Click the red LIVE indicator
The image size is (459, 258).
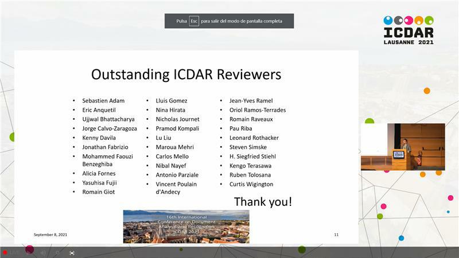[11, 253]
